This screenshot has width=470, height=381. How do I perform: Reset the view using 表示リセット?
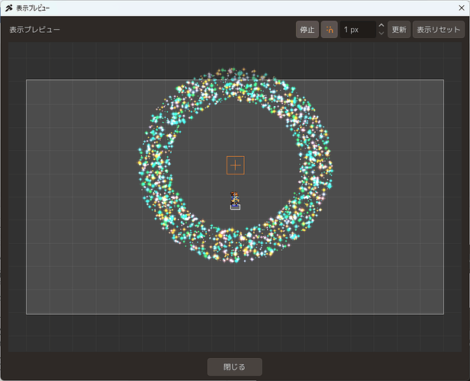click(x=439, y=30)
